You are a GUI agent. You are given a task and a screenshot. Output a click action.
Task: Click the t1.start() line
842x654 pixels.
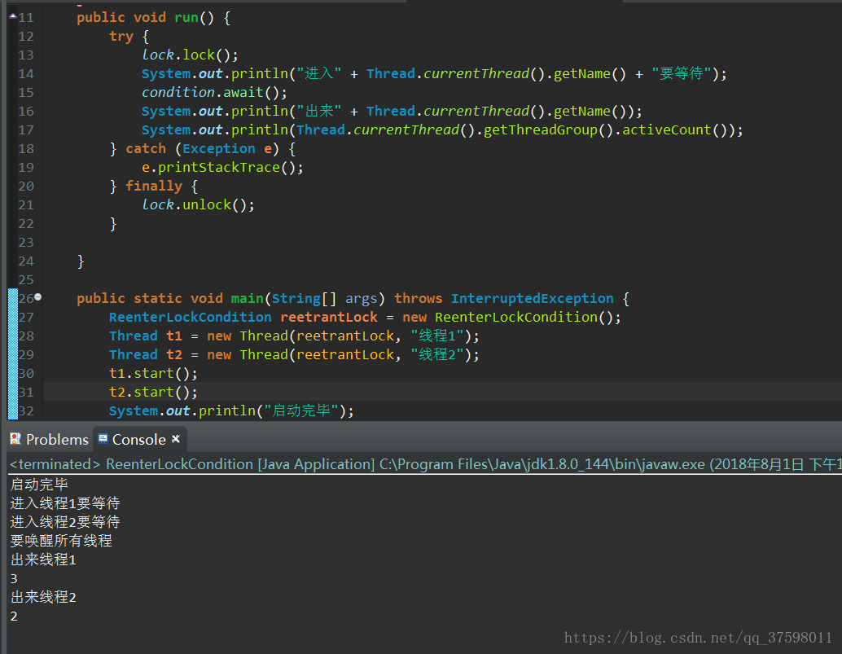coord(153,373)
